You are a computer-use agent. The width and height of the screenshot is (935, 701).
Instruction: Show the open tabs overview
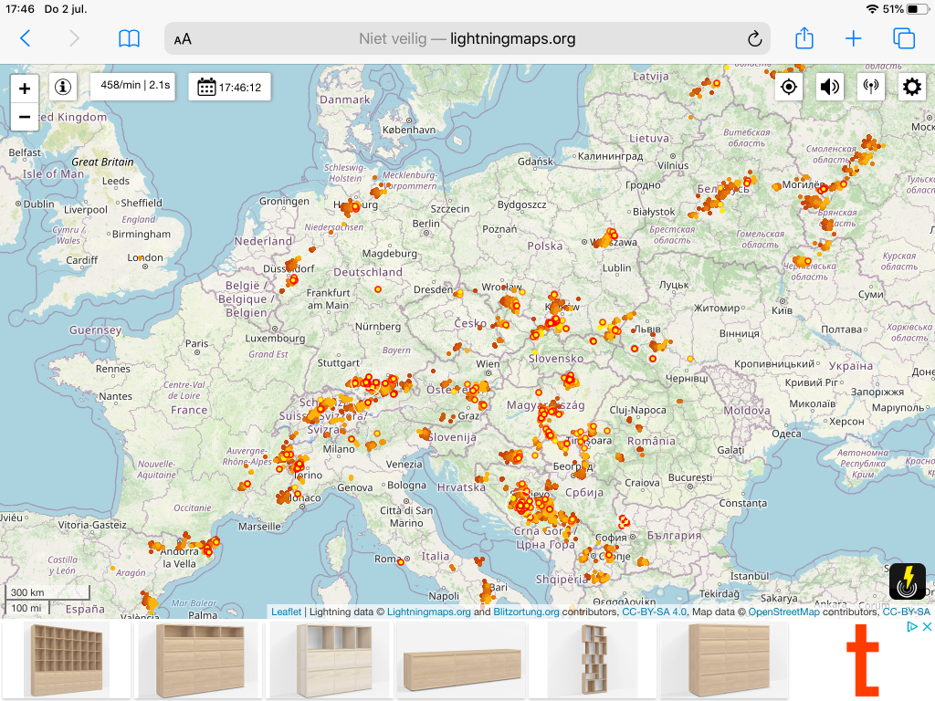903,38
